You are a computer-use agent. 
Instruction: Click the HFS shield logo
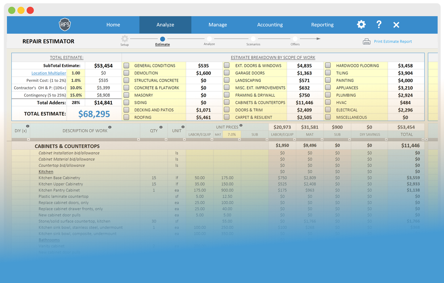tap(65, 24)
